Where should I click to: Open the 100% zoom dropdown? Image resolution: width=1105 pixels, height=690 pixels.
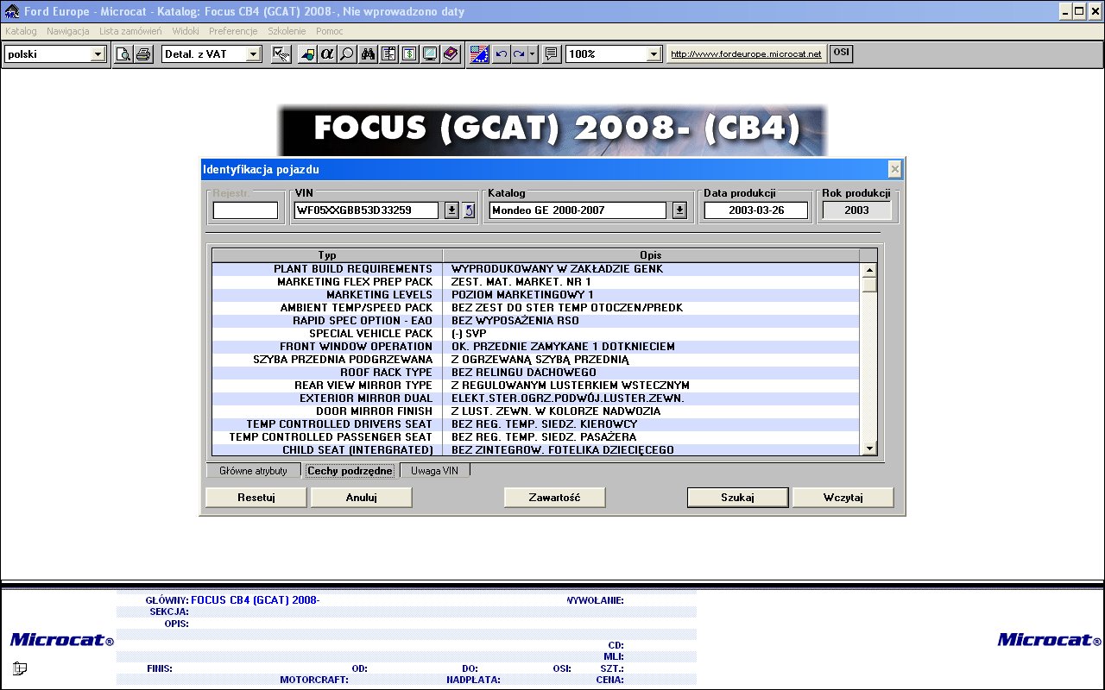point(654,54)
